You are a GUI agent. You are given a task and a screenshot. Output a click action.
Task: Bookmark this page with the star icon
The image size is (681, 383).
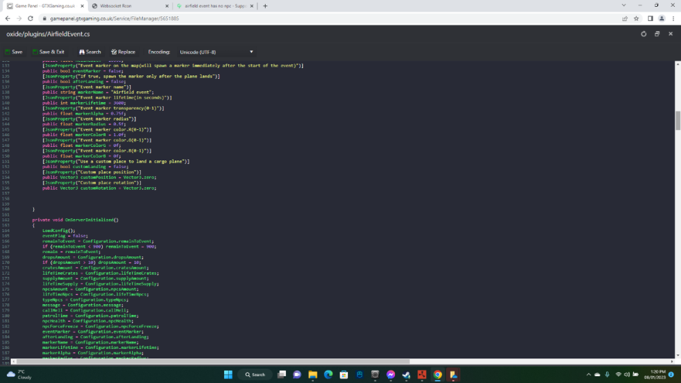pos(636,18)
